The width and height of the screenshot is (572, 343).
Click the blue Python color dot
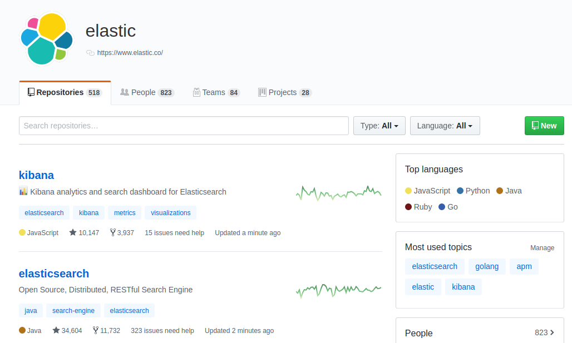tap(460, 191)
